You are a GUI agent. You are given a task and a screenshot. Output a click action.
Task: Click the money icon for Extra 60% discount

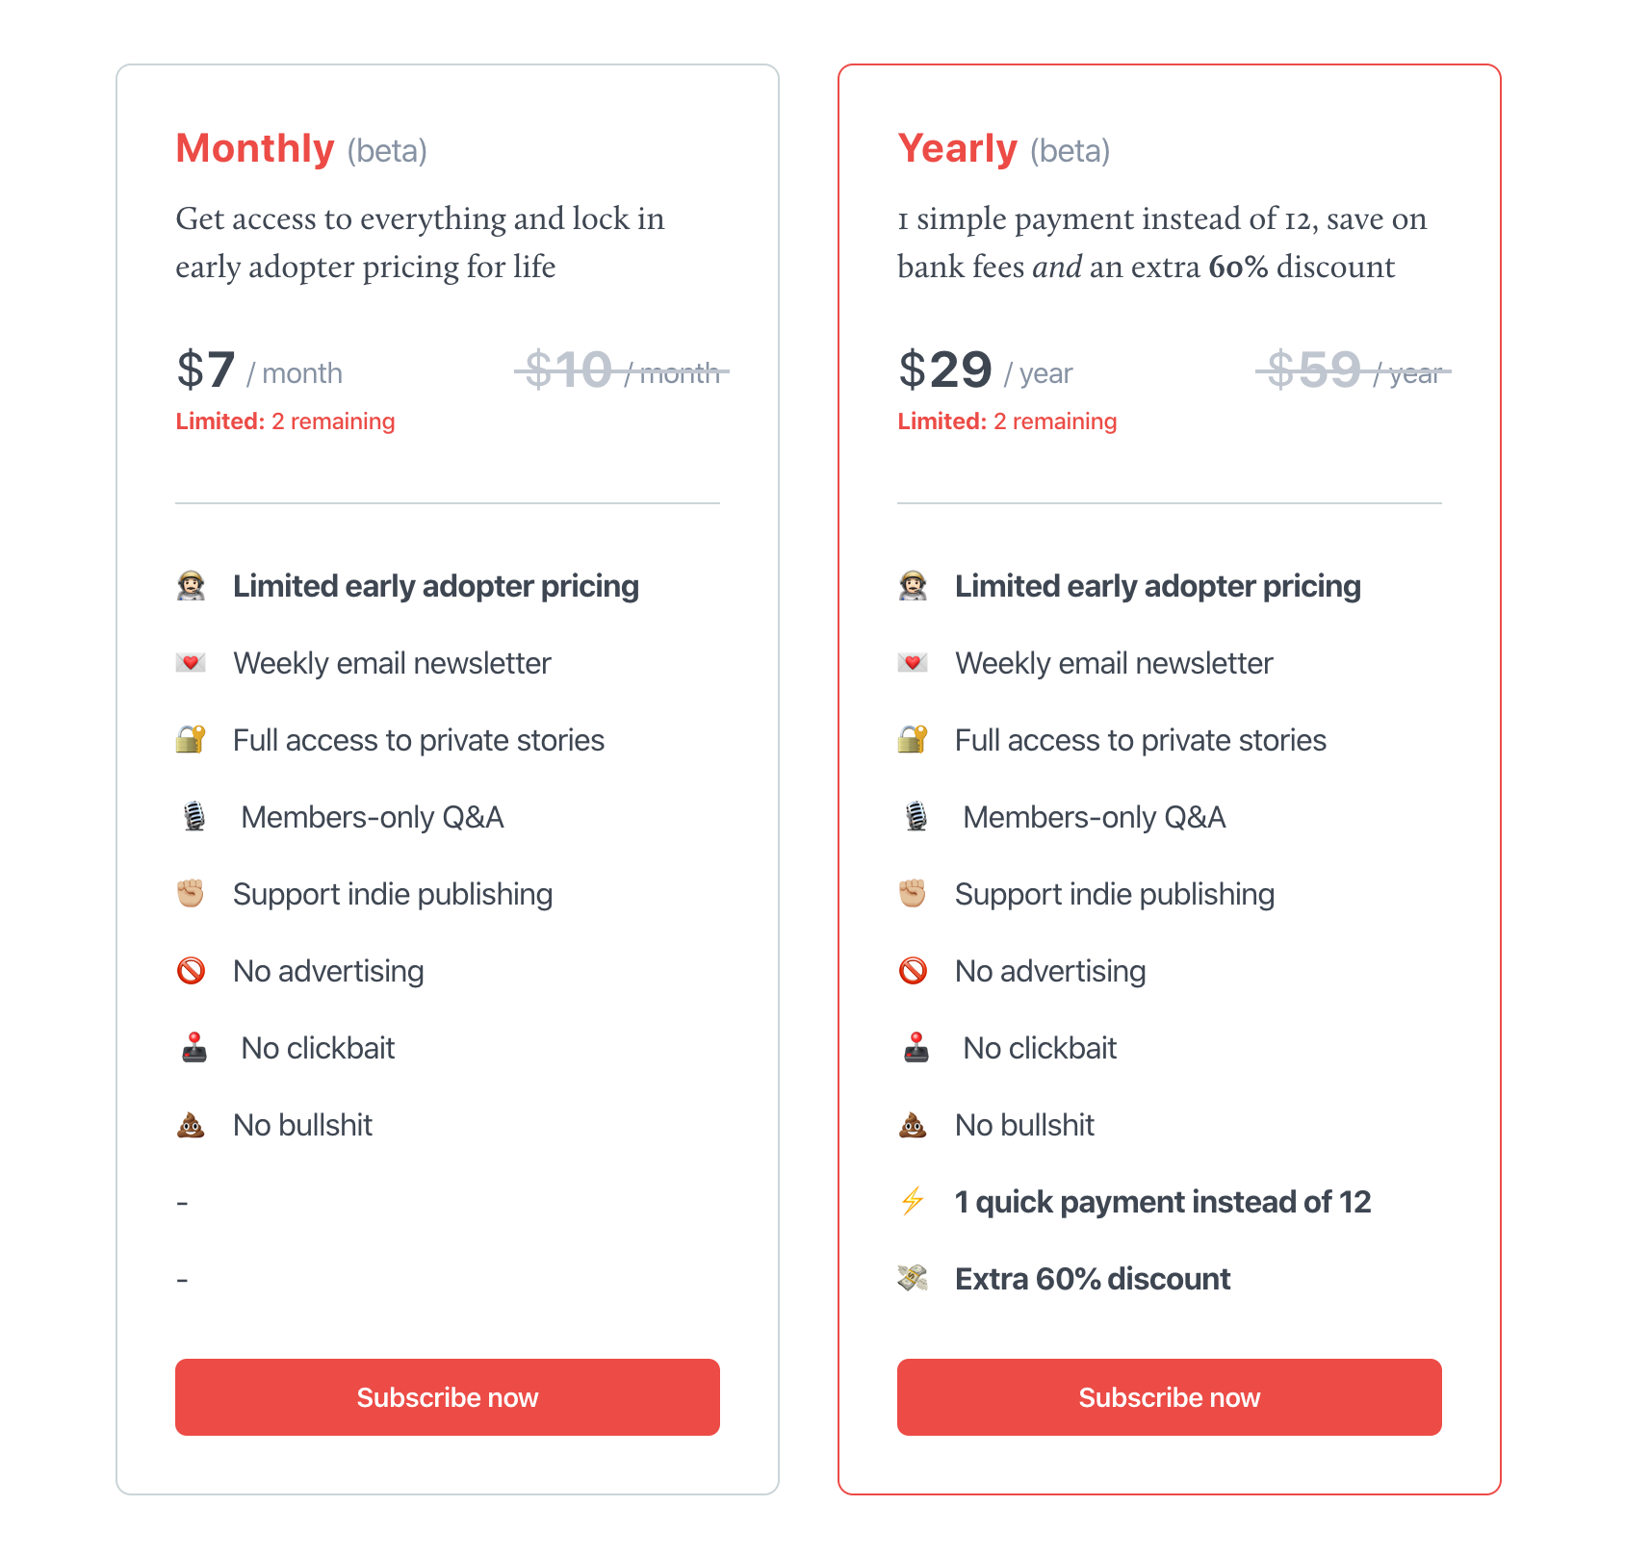(913, 1278)
